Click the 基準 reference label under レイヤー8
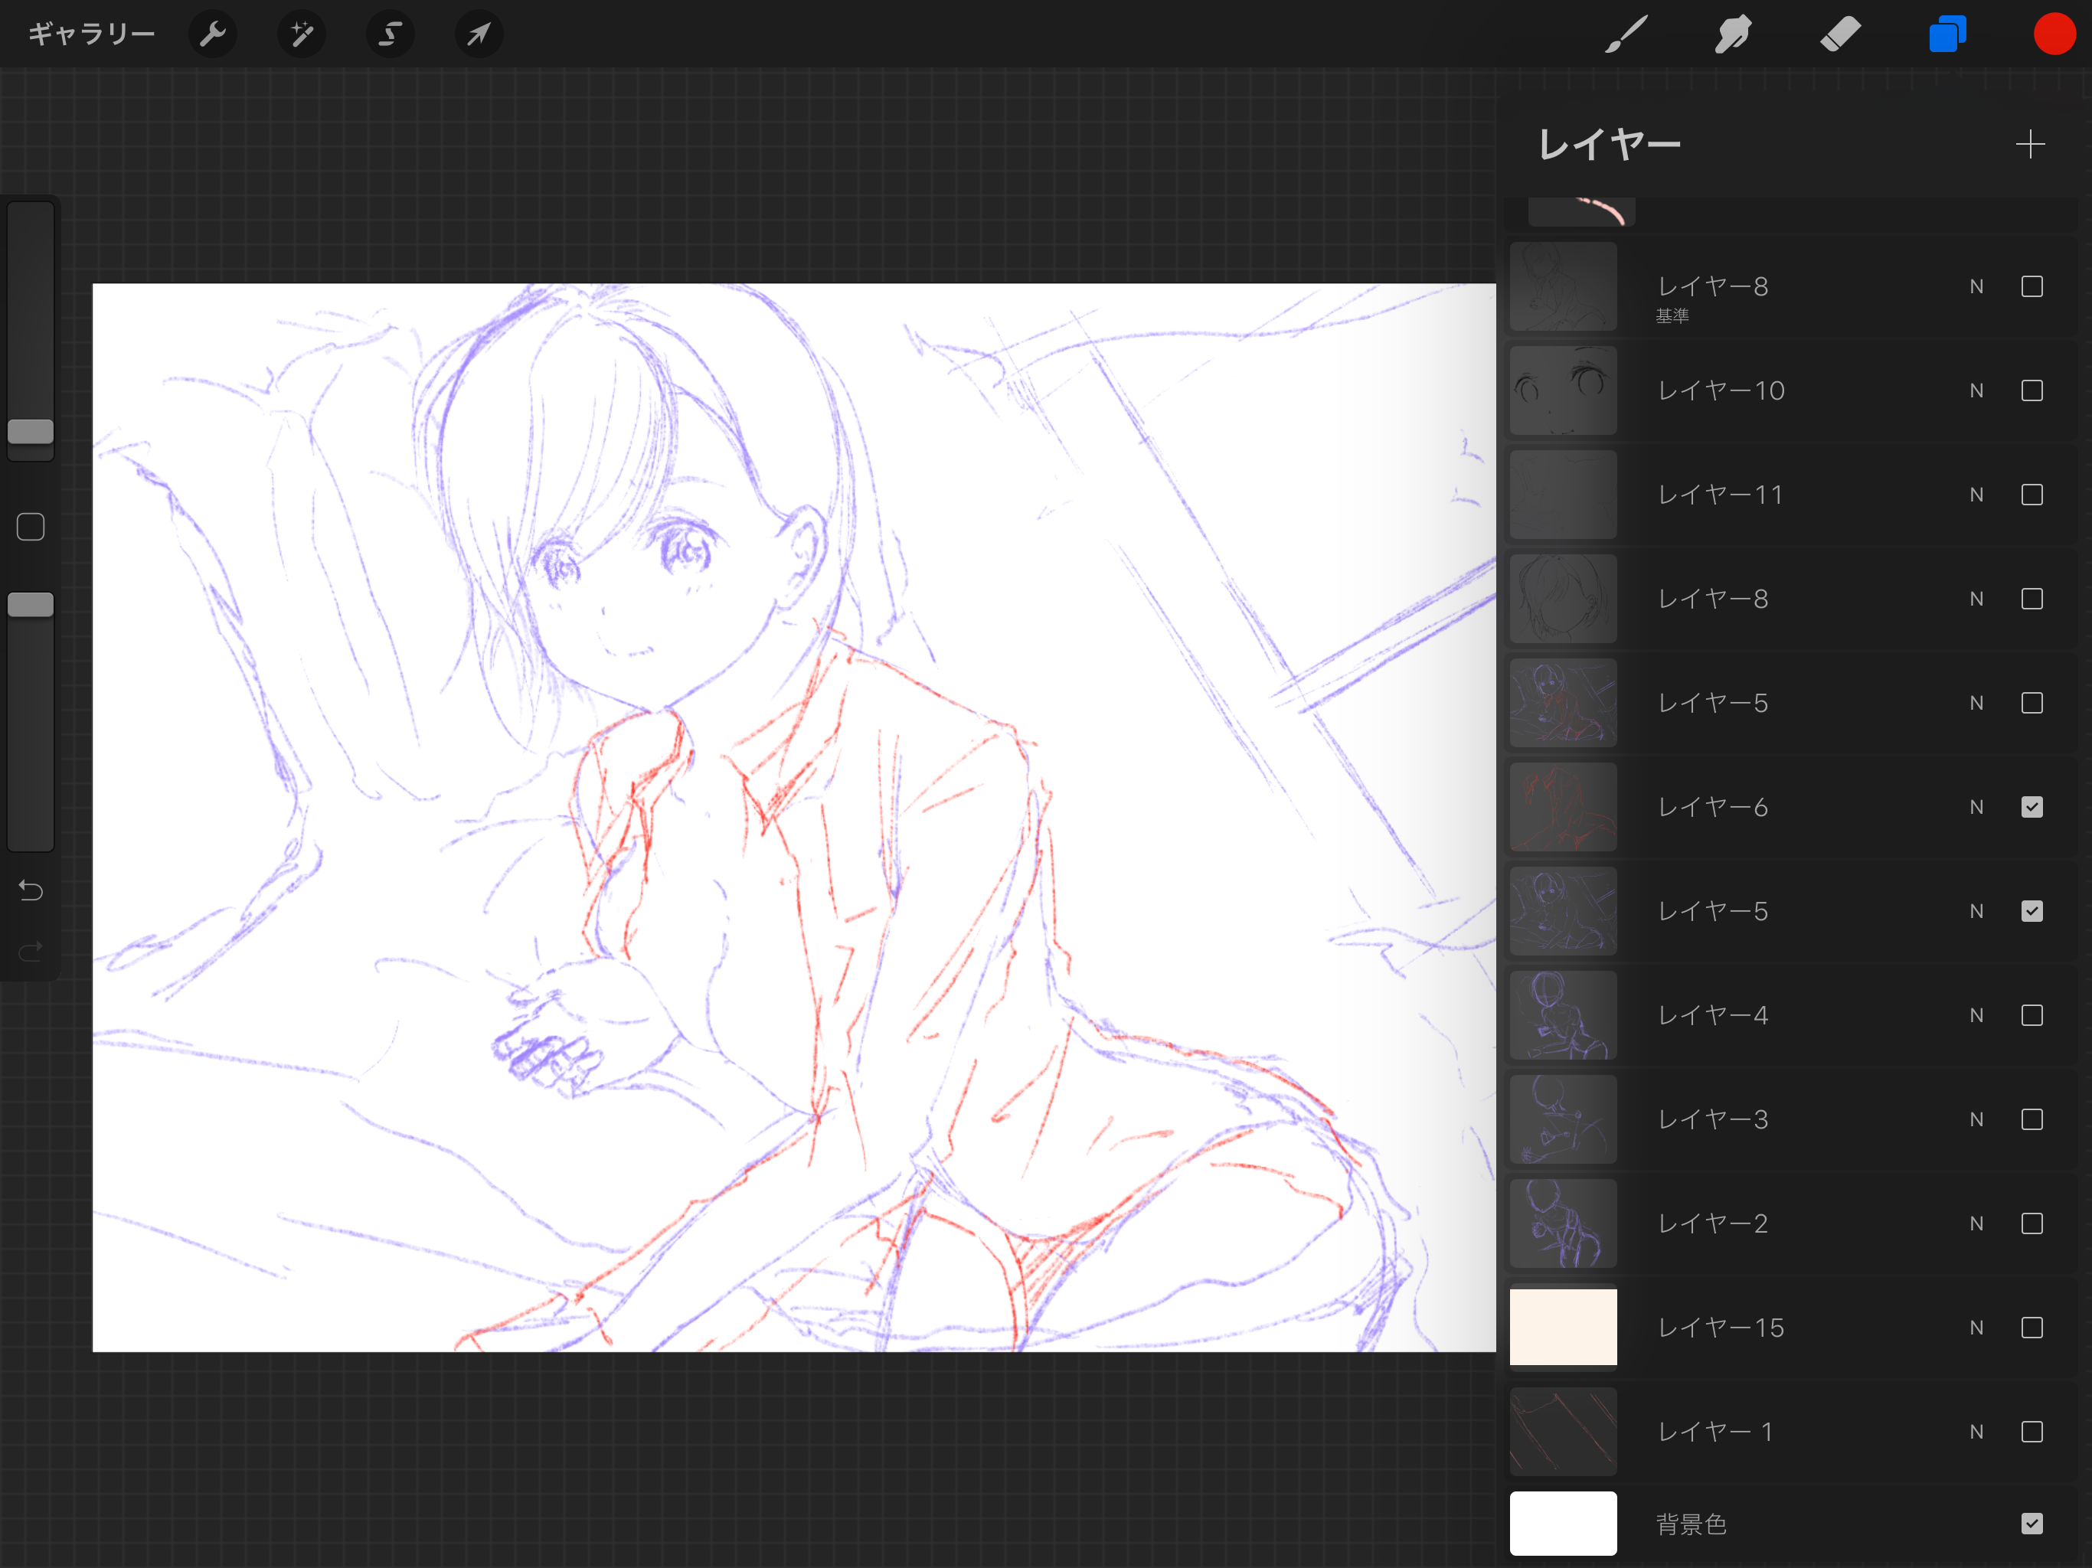The height and width of the screenshot is (1568, 2092). [1672, 316]
